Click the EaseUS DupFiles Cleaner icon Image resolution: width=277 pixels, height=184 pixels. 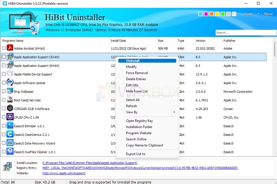pos(10,151)
